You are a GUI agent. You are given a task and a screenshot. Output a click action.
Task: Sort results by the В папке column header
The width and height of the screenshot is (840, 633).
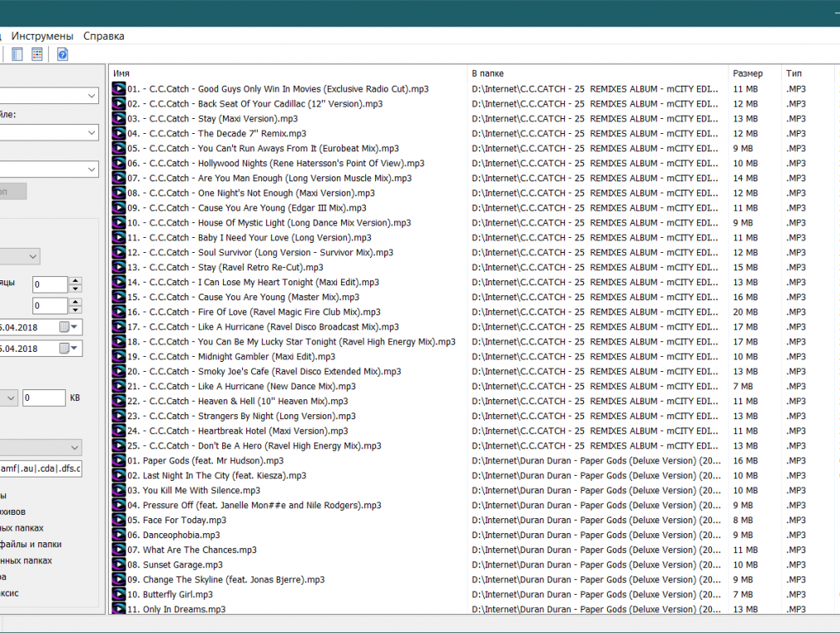coord(598,73)
